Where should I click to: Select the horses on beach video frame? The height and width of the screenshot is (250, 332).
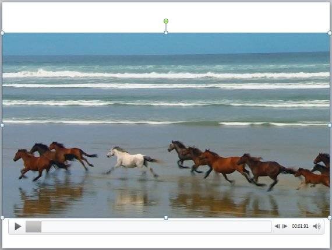click(166, 125)
